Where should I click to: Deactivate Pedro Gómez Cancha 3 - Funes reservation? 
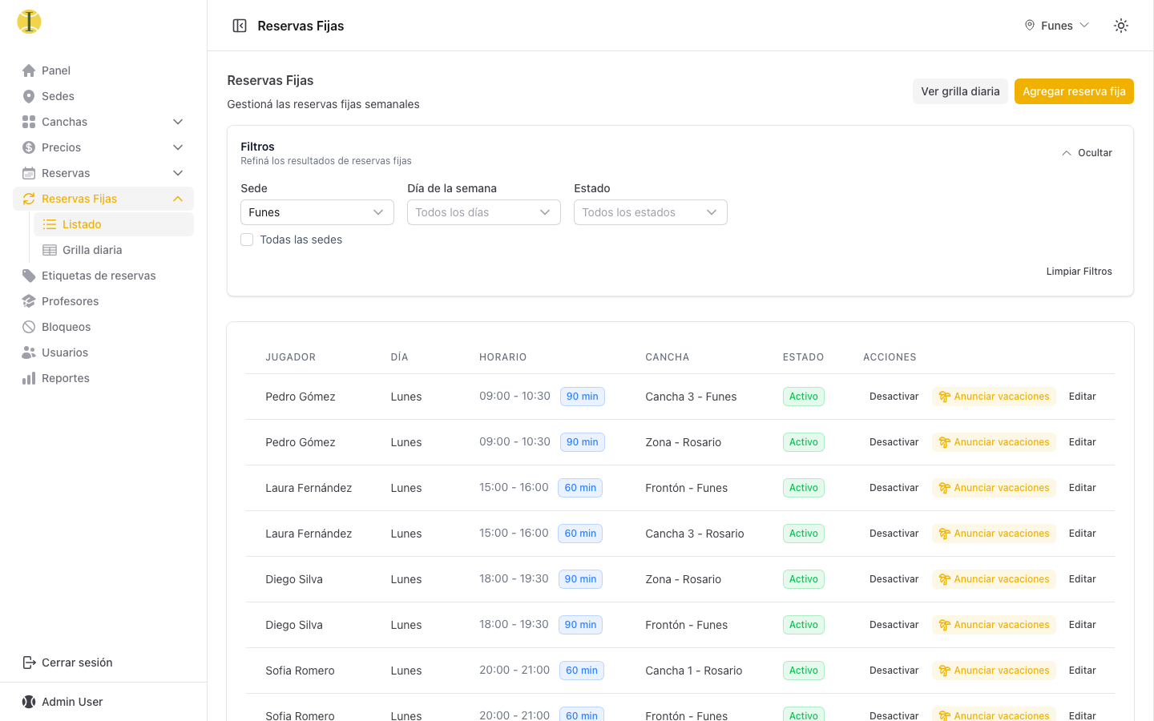pyautogui.click(x=894, y=397)
